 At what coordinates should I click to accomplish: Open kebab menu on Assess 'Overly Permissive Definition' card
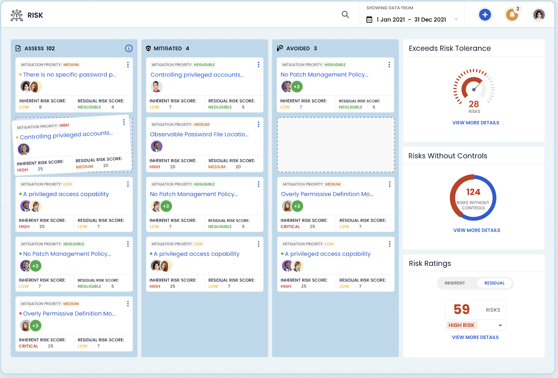pyautogui.click(x=128, y=304)
